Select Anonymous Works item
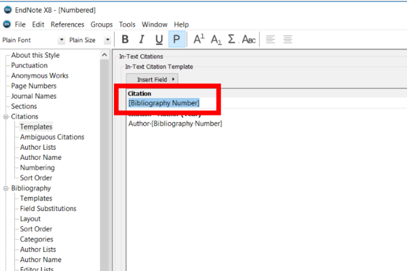This screenshot has width=407, height=271. tap(40, 75)
